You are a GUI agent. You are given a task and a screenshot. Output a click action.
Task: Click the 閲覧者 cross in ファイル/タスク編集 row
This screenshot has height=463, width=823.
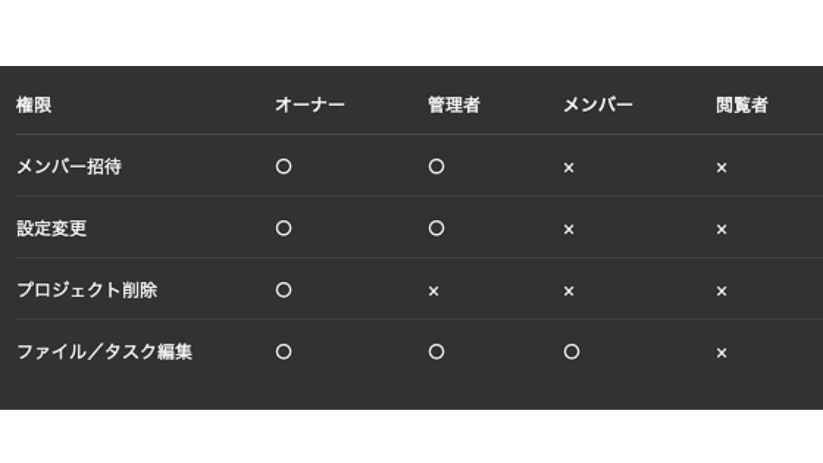click(x=721, y=353)
